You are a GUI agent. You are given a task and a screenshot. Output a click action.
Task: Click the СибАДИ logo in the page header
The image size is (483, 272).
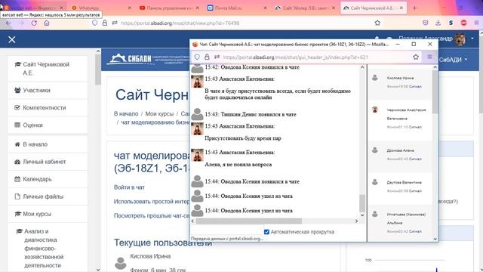click(x=129, y=59)
